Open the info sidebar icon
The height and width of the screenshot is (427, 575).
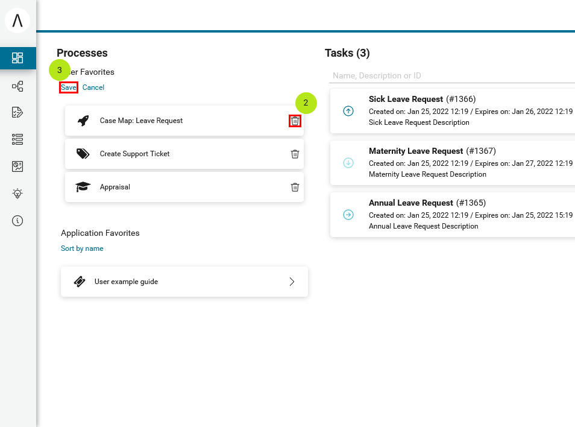pos(17,221)
